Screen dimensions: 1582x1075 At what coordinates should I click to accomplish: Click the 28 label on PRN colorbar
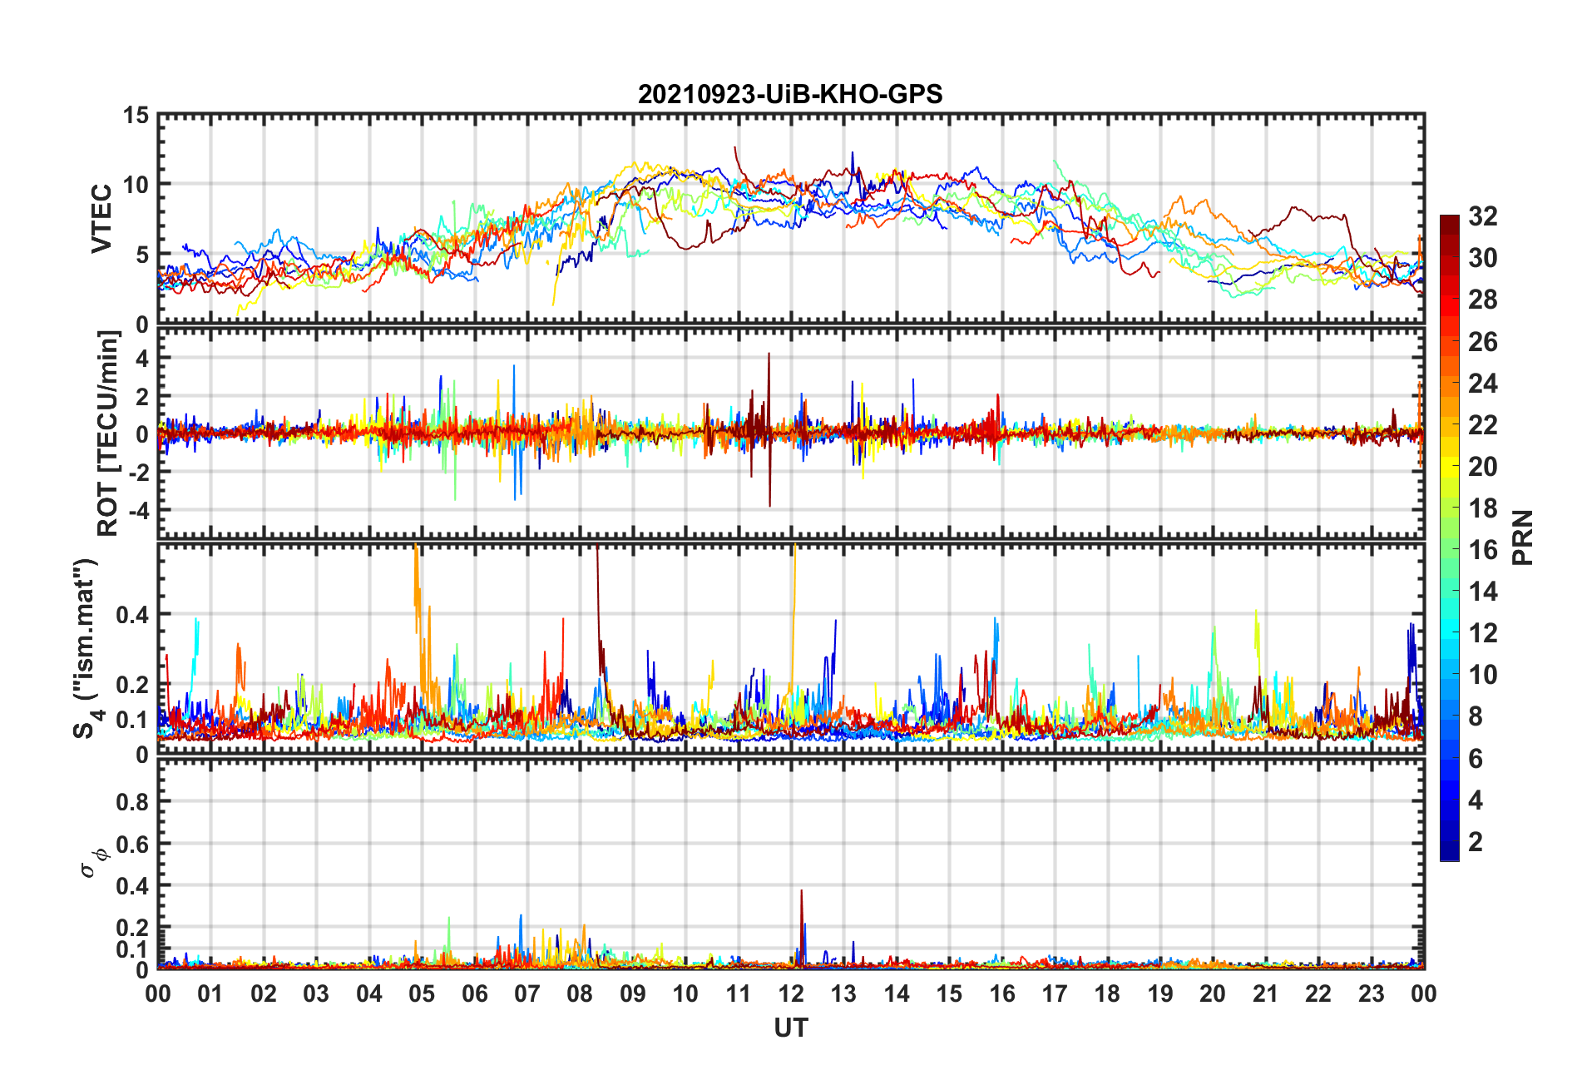[1483, 300]
